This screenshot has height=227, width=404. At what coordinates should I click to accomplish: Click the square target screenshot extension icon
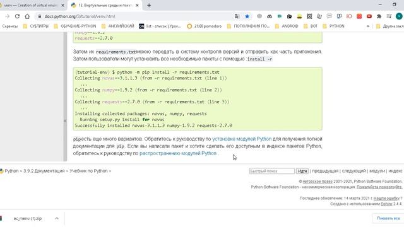pyautogui.click(x=309, y=16)
